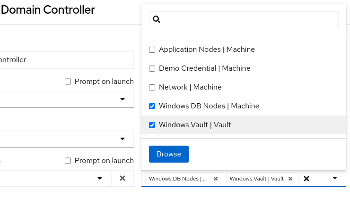Collapse the credentials dropdown caret
Image resolution: width=350 pixels, height=197 pixels.
click(334, 178)
